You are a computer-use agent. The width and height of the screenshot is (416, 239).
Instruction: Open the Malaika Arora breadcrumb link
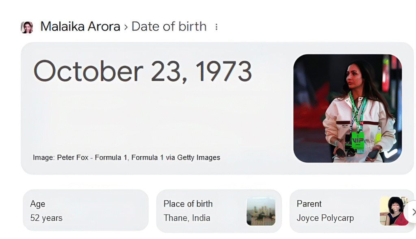tap(80, 27)
